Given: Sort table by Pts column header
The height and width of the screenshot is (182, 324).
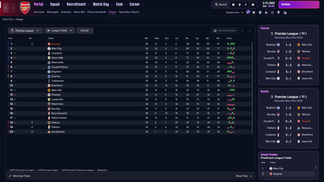Looking at the screenshot, I should 218,38.
